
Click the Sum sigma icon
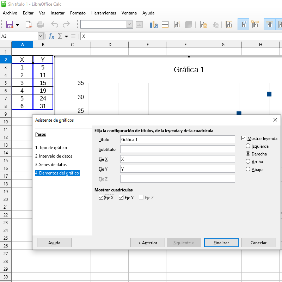60,36
